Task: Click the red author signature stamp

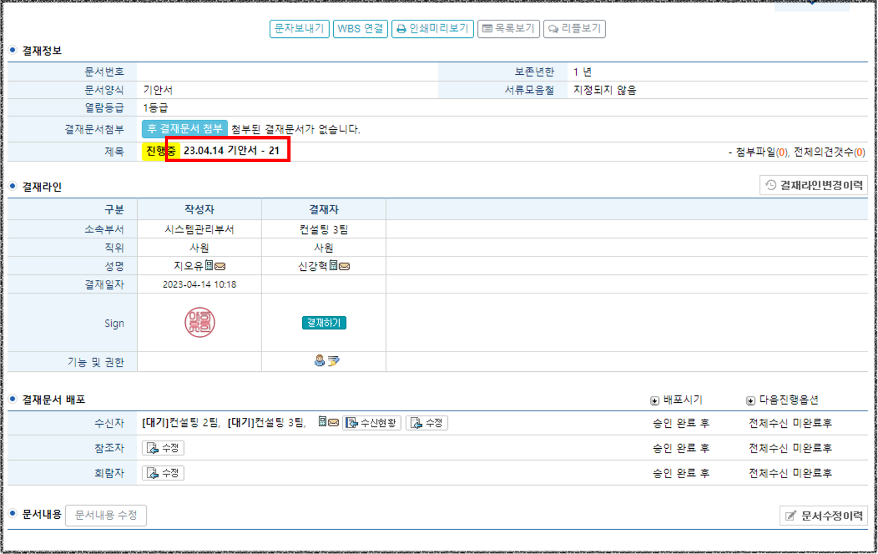Action: [200, 323]
